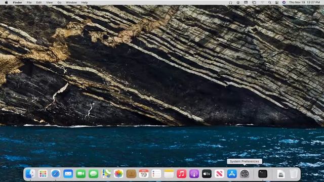Launch Reminders from the Dock

coord(156,174)
